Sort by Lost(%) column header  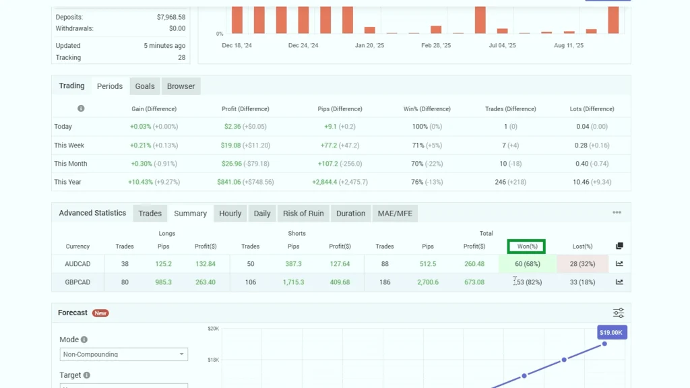pyautogui.click(x=581, y=247)
